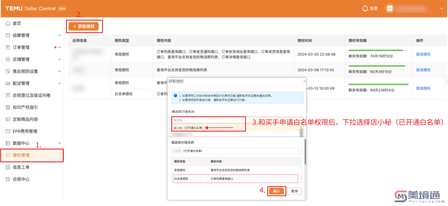The height and width of the screenshot is (206, 448).
Task: Click the 消息 label in header
Action: (x=374, y=9)
